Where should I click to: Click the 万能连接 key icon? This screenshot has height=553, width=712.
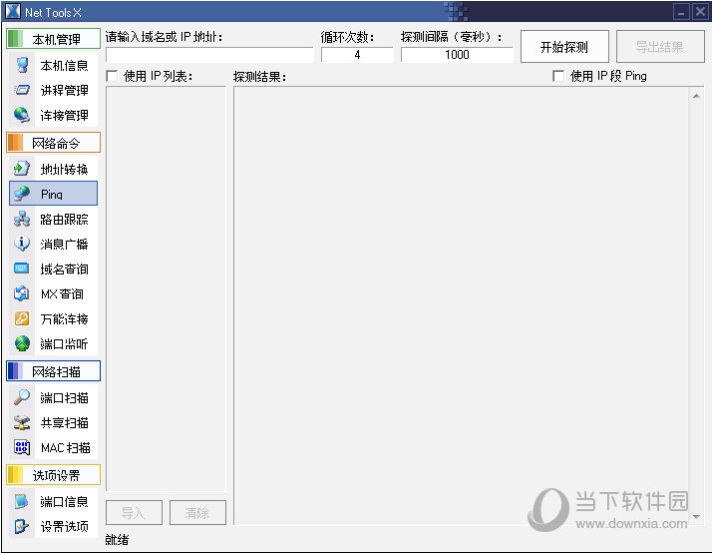tap(22, 318)
